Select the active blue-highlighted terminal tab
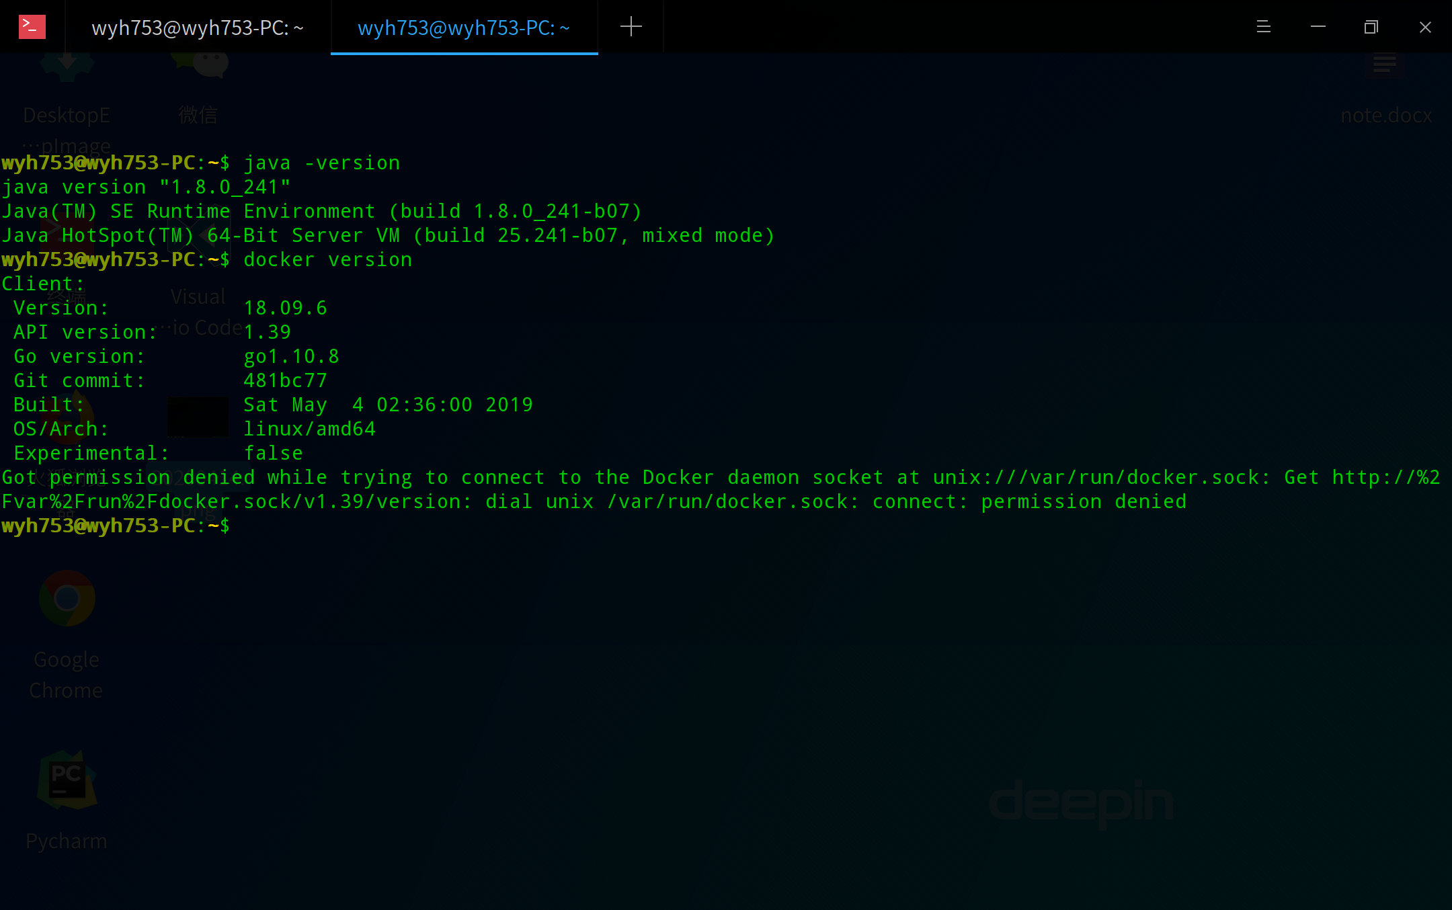Viewport: 1452px width, 910px height. point(464,28)
